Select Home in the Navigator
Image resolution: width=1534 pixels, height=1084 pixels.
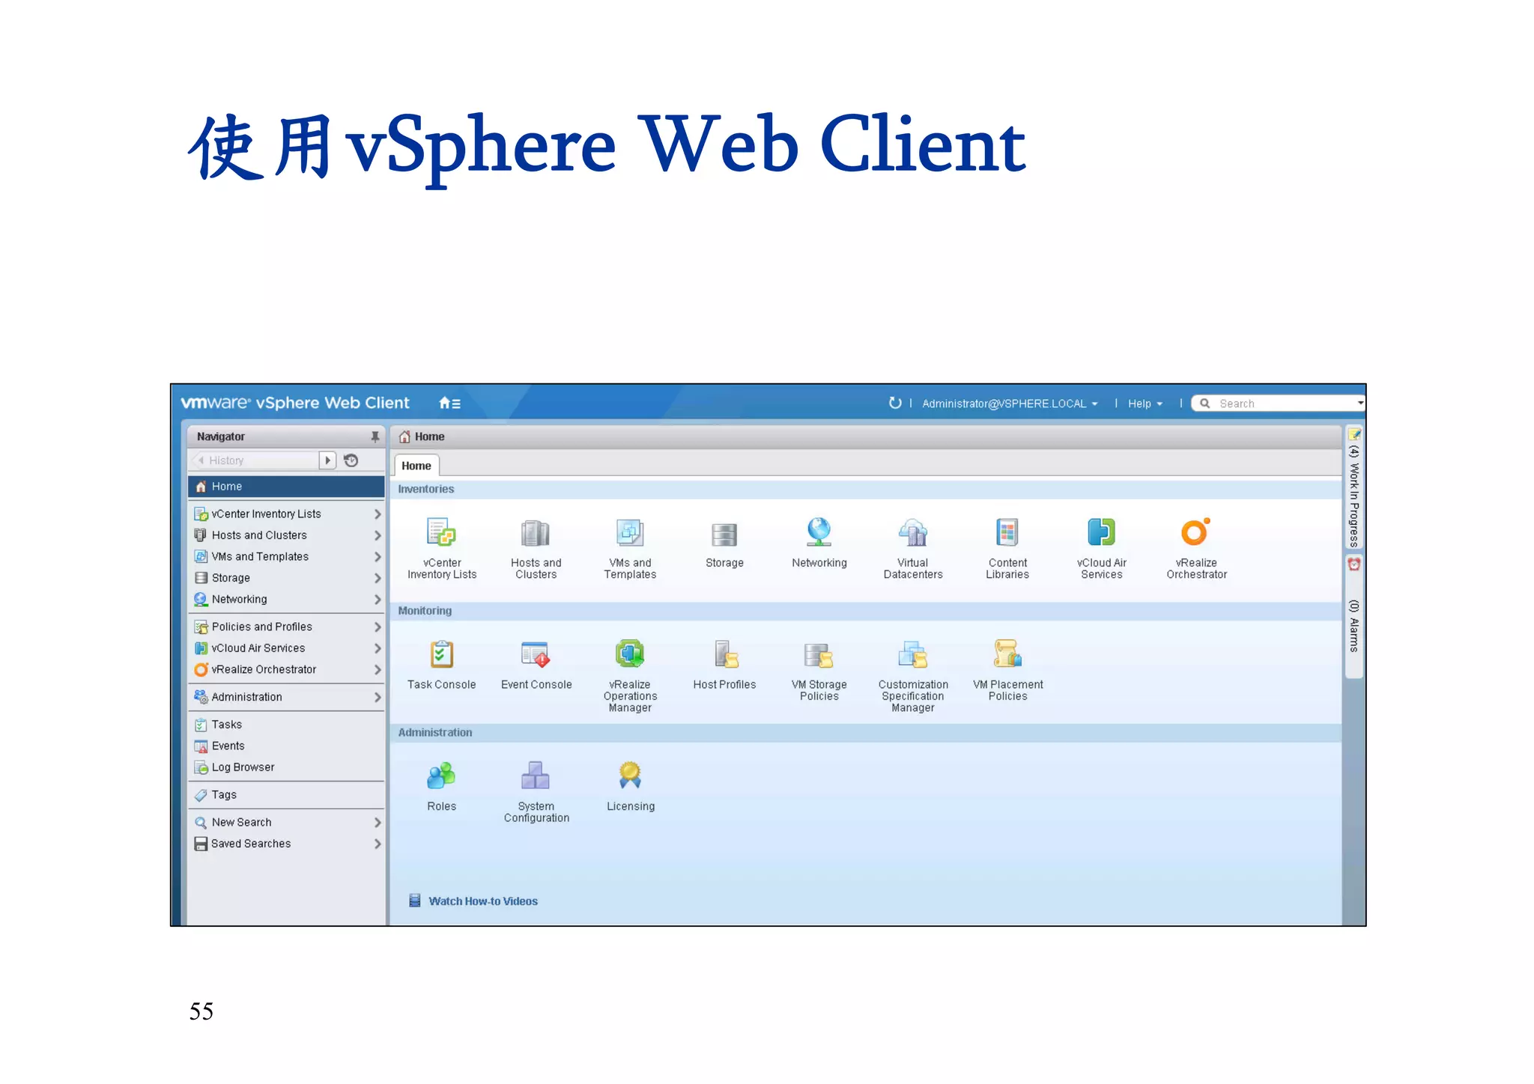click(286, 487)
